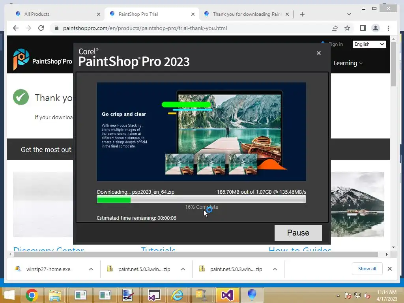Viewport: 404px width, 303px height.
Task: Go back to previous page
Action: 16,28
